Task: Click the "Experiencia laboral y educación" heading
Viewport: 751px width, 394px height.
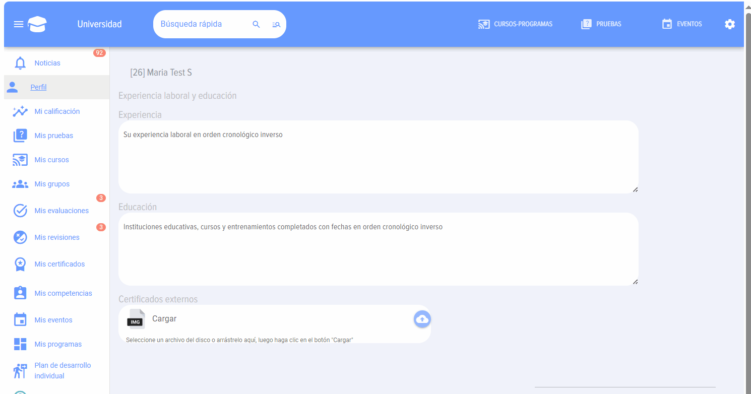Action: click(x=177, y=96)
